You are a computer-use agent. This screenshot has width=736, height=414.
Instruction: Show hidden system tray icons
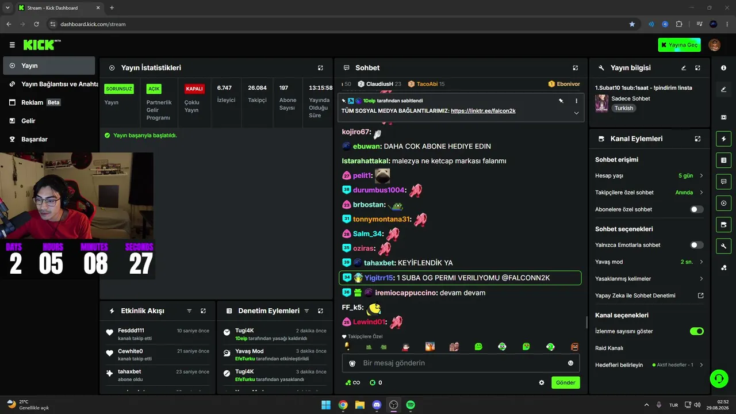click(646, 405)
